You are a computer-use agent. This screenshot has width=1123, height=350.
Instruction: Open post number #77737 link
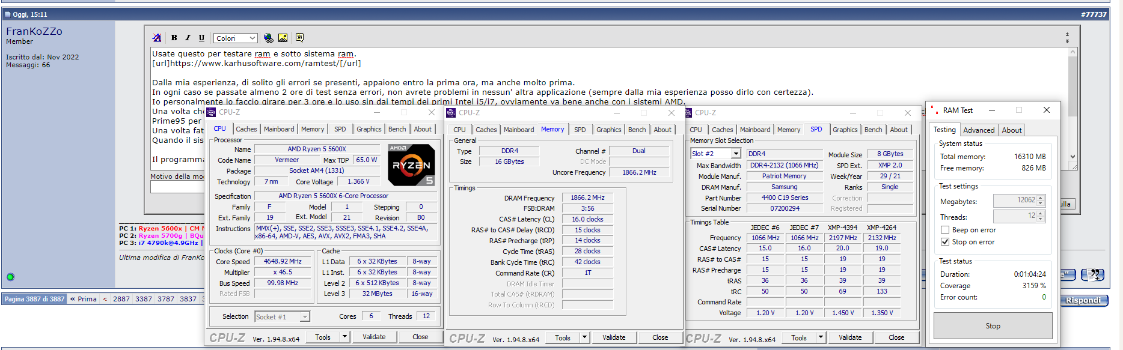point(1094,14)
